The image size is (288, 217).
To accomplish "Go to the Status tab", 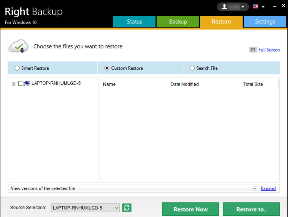I will pyautogui.click(x=134, y=22).
